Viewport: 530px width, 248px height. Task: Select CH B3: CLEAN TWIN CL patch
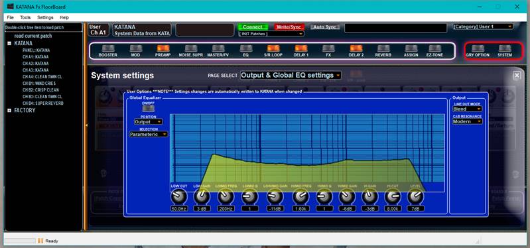pos(42,97)
